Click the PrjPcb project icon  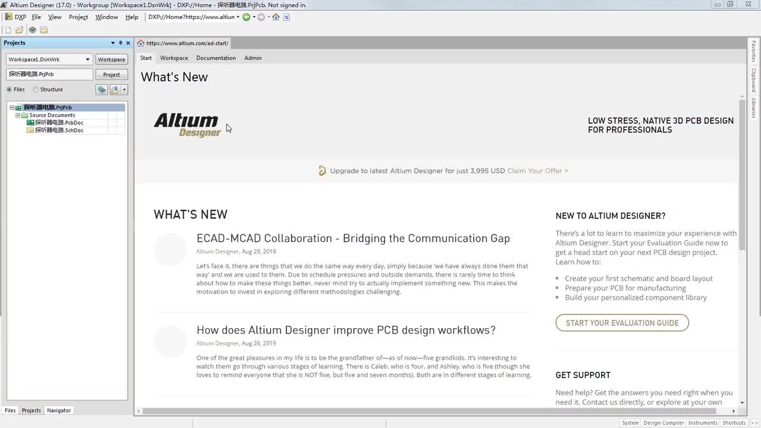pos(18,108)
